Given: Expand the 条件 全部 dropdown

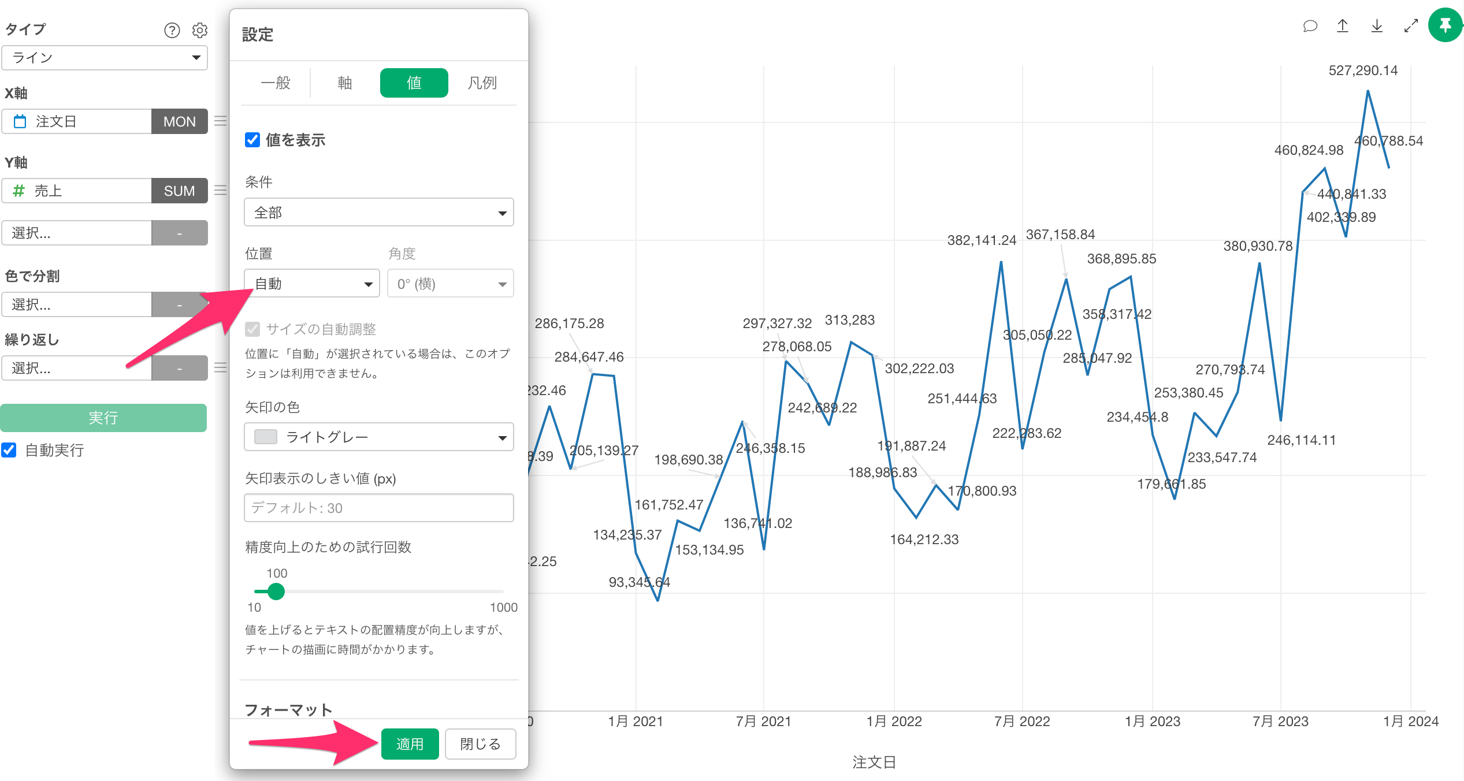Looking at the screenshot, I should click(378, 213).
